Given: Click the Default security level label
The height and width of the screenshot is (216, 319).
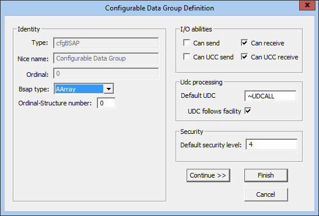Looking at the screenshot, I should click(x=211, y=145).
